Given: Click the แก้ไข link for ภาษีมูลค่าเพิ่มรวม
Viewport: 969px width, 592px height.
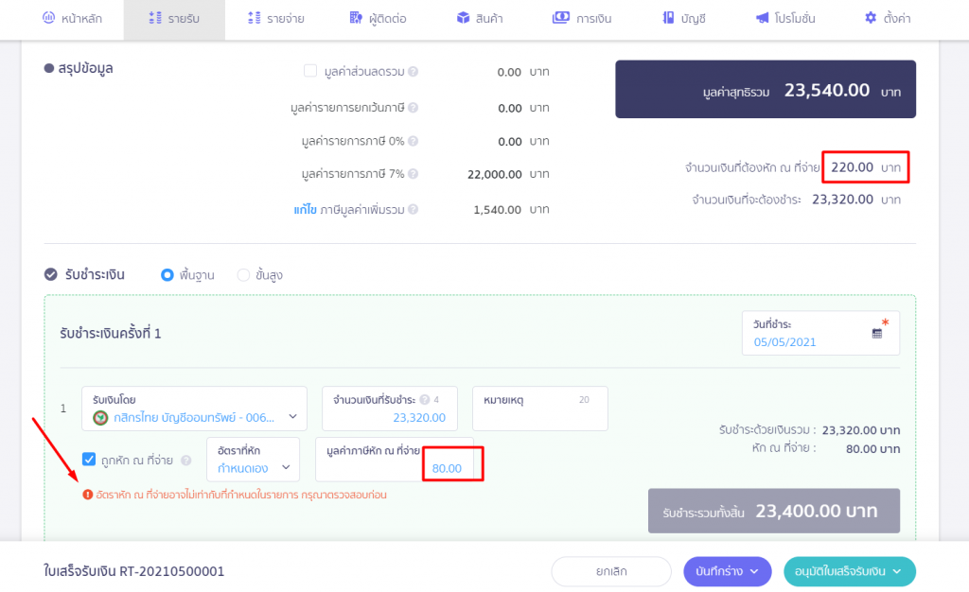Looking at the screenshot, I should pos(306,210).
